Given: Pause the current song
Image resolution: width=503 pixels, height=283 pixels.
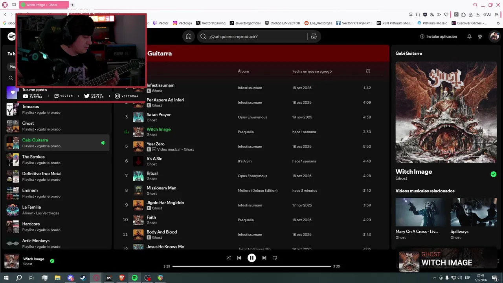Looking at the screenshot, I should pyautogui.click(x=251, y=258).
